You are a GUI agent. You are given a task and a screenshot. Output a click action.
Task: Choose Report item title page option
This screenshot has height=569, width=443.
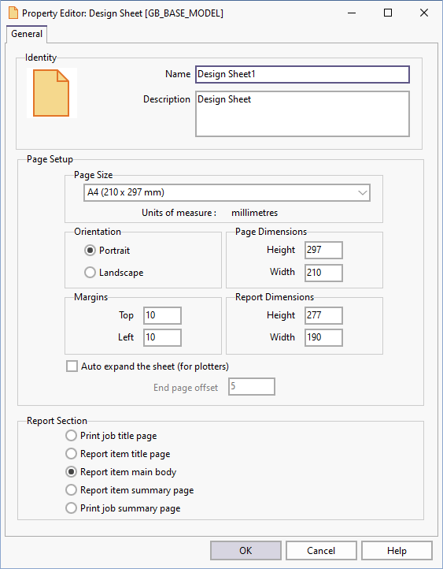(118, 454)
